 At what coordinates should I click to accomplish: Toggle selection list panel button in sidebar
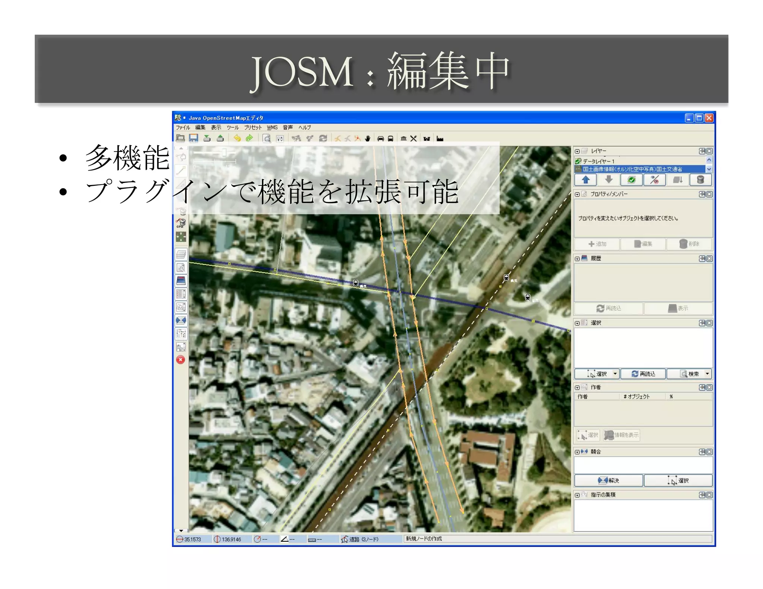coord(181,294)
